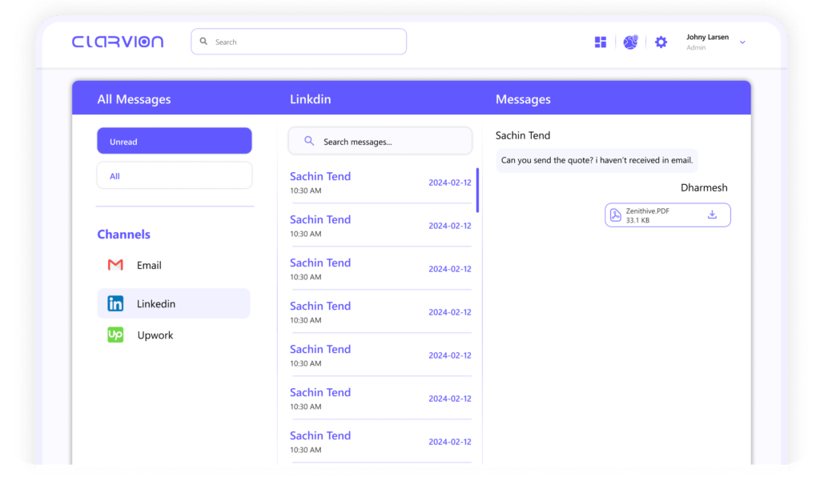820x477 pixels.
Task: Open the dashboard grid icon
Action: (601, 42)
